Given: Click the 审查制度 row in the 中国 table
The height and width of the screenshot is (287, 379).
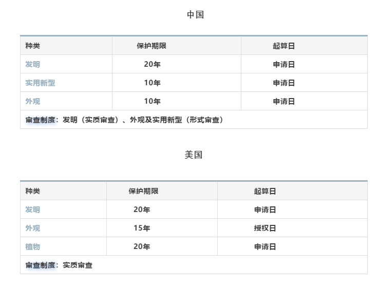Looking at the screenshot, I should pyautogui.click(x=124, y=120).
